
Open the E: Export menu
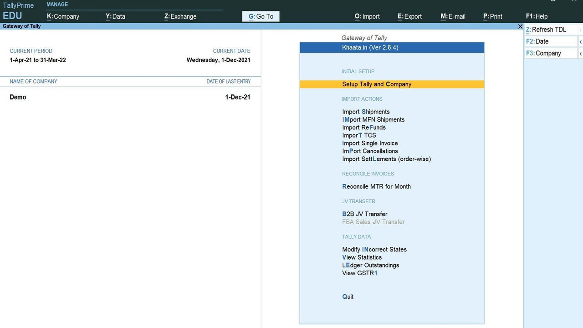(409, 16)
